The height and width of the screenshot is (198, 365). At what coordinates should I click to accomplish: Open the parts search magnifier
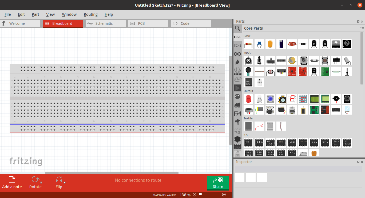click(237, 28)
